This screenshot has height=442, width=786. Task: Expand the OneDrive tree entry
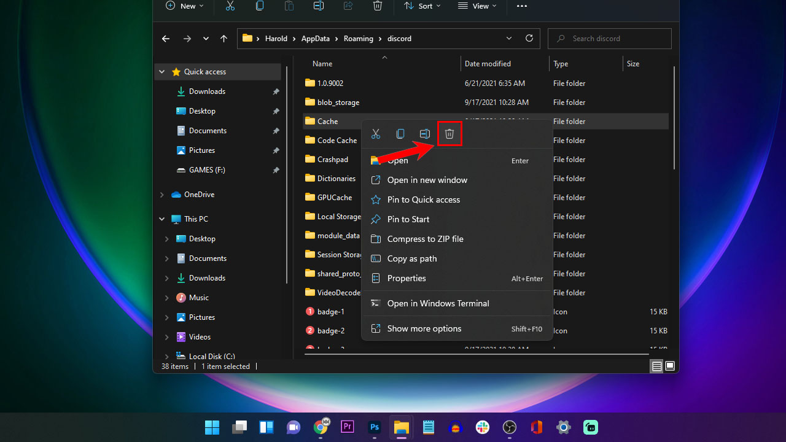coord(161,194)
